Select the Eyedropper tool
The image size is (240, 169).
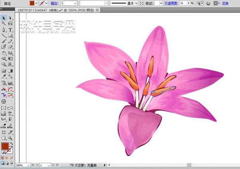point(4,76)
